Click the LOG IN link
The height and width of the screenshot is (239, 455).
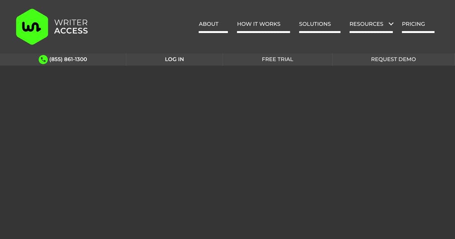pyautogui.click(x=174, y=59)
